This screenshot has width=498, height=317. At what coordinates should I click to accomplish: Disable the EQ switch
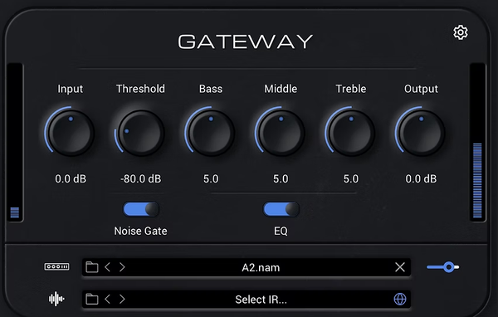281,209
